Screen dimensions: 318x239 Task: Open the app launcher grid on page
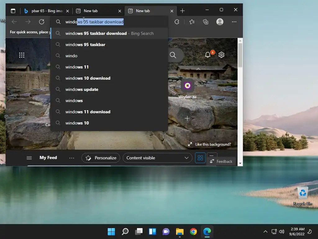point(22,55)
